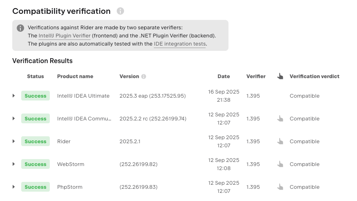Expand the PhpStorm verification row
Screen dimensions: 357x201
[13, 187]
